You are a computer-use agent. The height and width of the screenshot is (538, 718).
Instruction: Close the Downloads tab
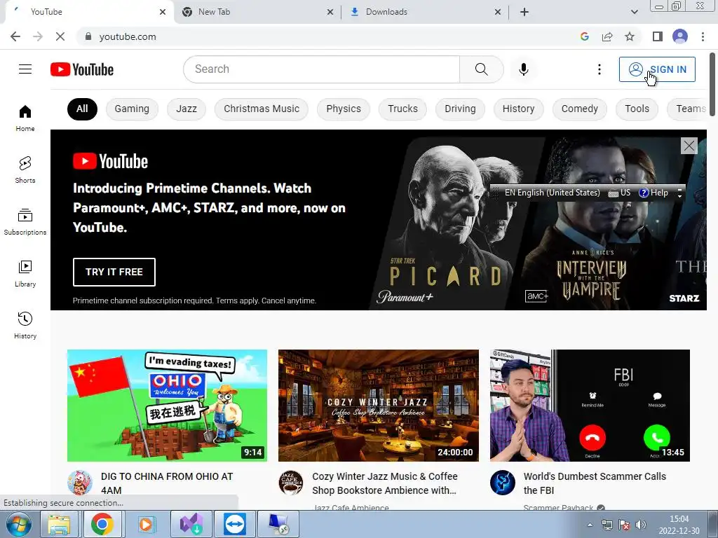point(498,12)
